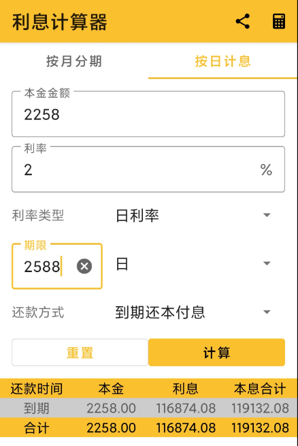The width and height of the screenshot is (298, 446).
Task: Tap the 利息计算器 app title
Action: tap(60, 22)
